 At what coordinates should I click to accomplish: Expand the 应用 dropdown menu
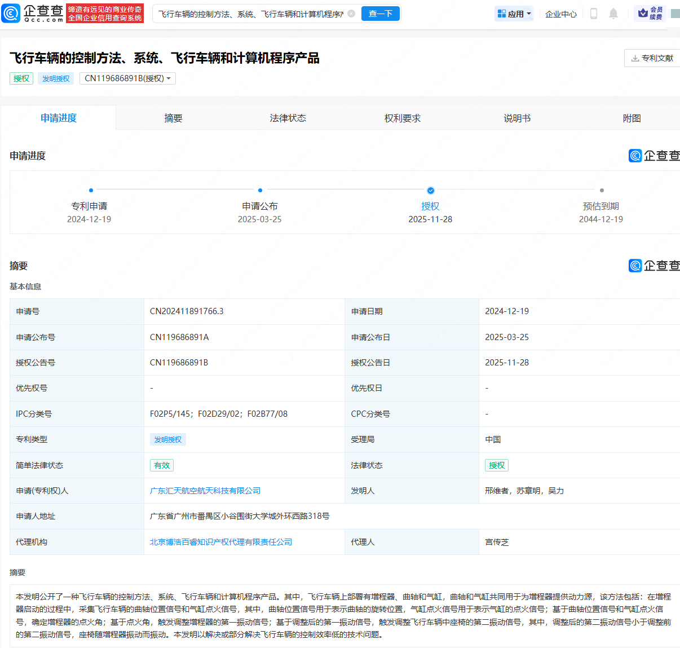click(514, 14)
